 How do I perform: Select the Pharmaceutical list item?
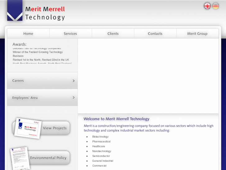[x=101, y=142]
